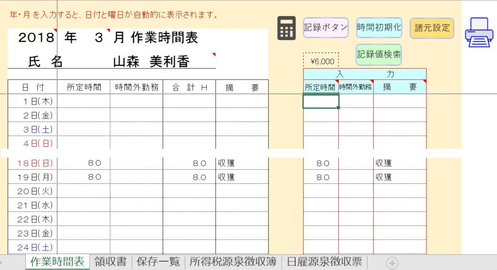The height and width of the screenshot is (270, 497).
Task: Select the 4日(日) date cell
Action: pyautogui.click(x=33, y=143)
